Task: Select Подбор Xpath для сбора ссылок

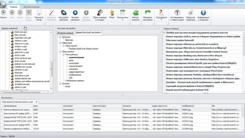Action: point(83,49)
